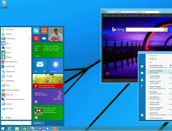Open Bing MAPS menu item
This screenshot has width=172, height=131.
[119, 16]
